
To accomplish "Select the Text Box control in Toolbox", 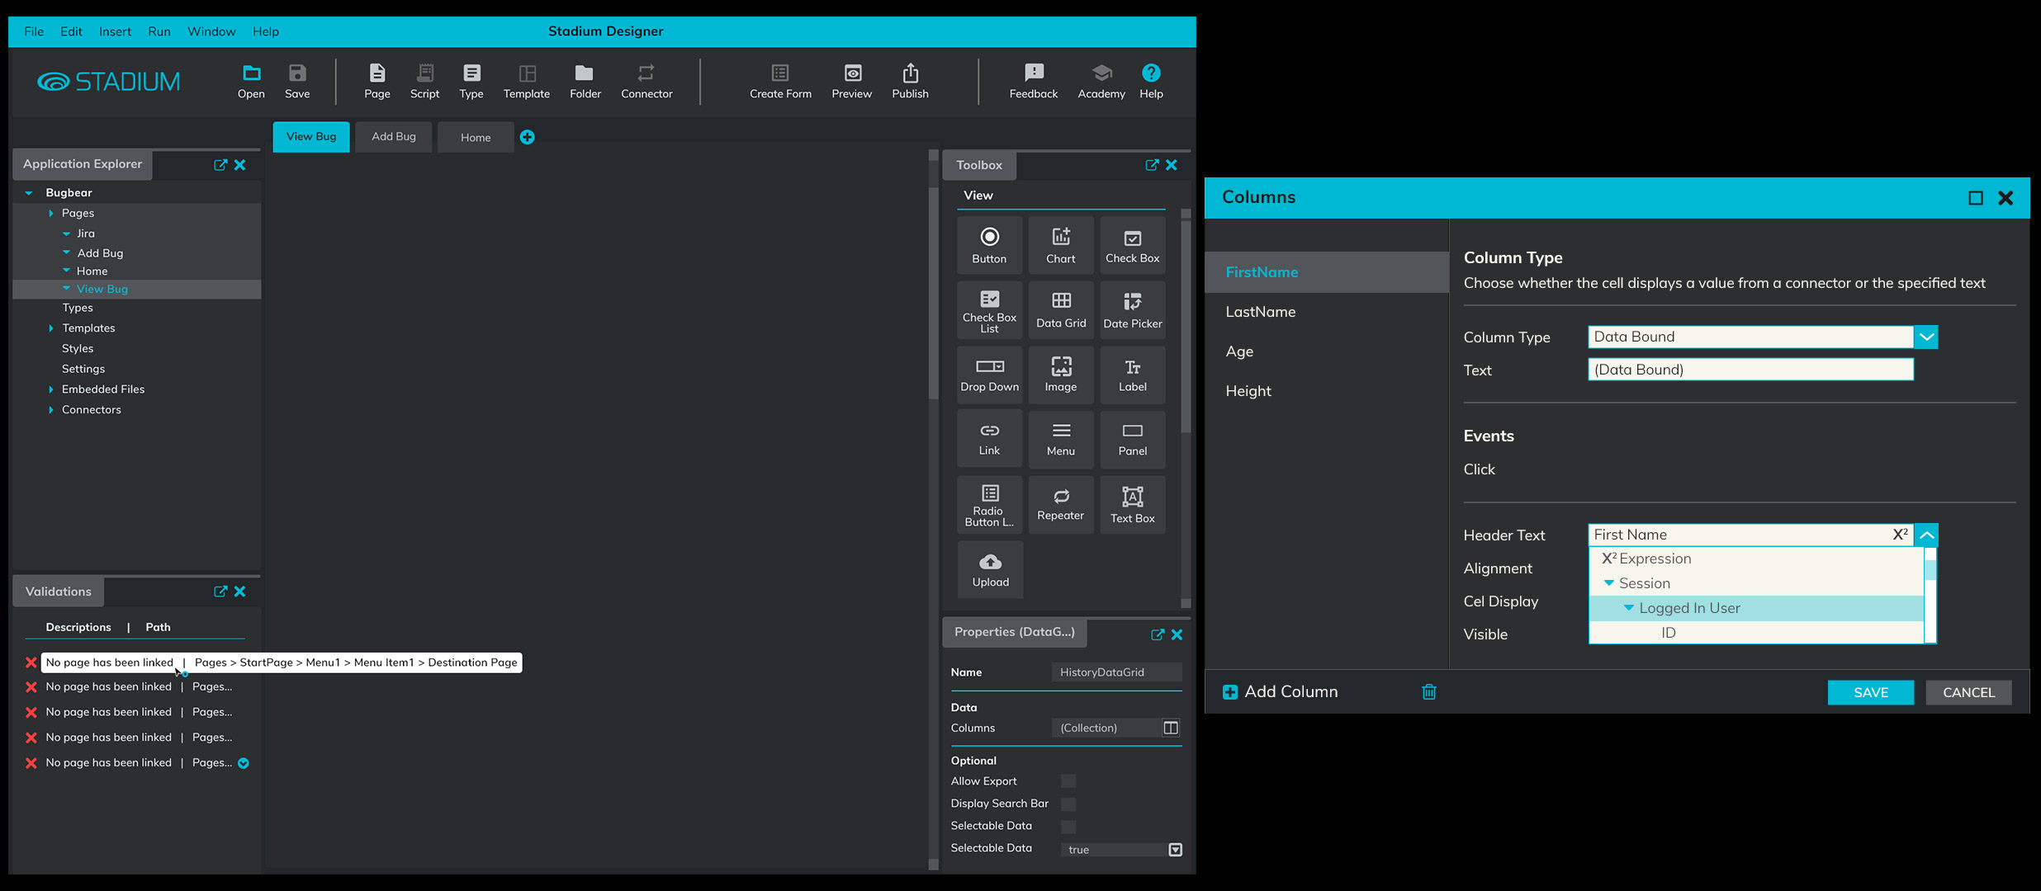I will (x=1133, y=504).
